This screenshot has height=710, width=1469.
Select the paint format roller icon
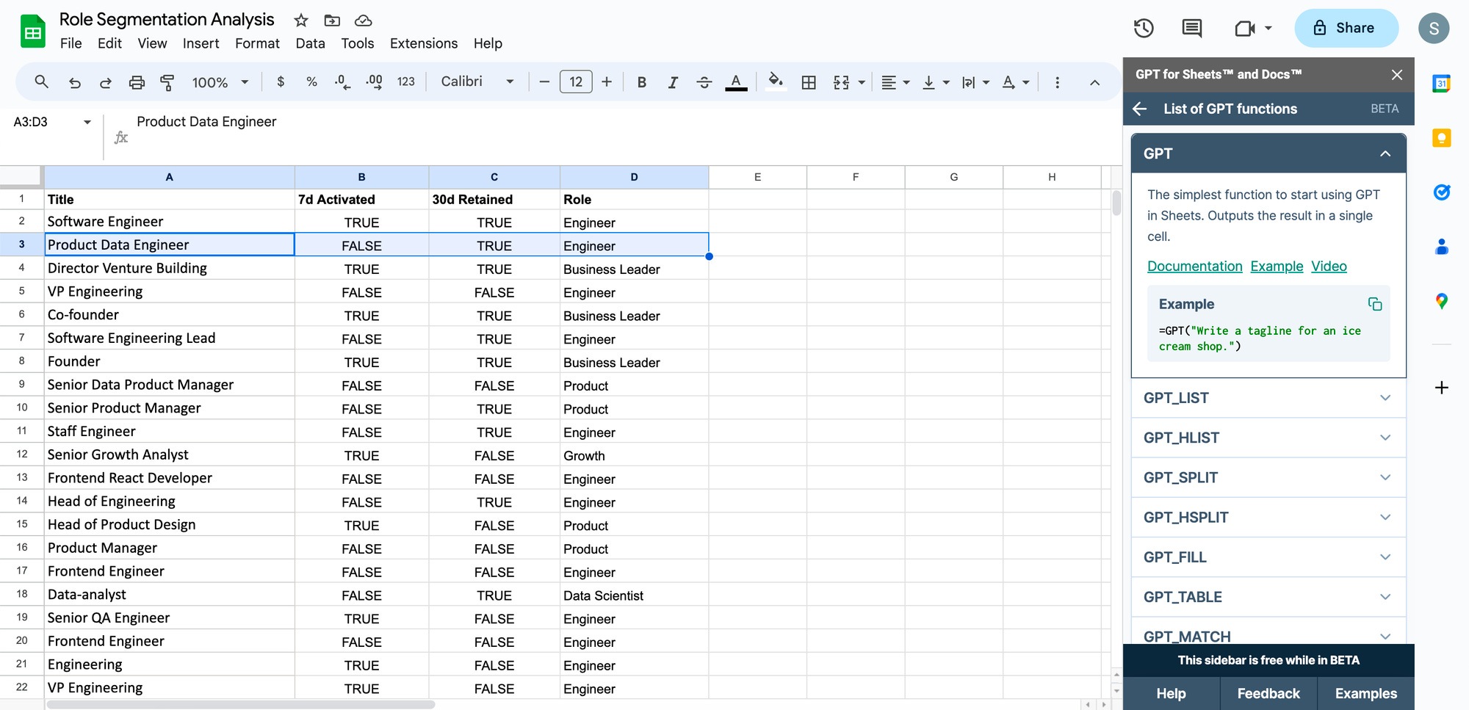(167, 82)
